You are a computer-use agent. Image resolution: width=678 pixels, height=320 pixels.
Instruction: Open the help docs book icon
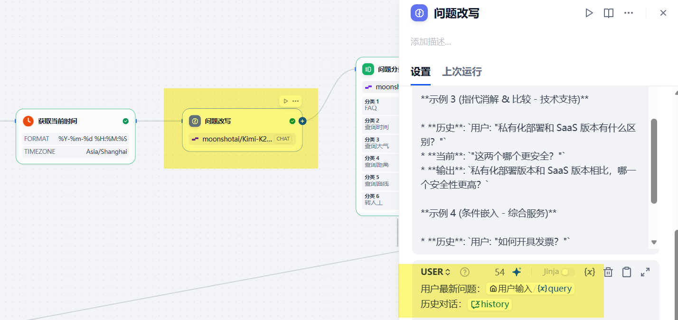609,13
